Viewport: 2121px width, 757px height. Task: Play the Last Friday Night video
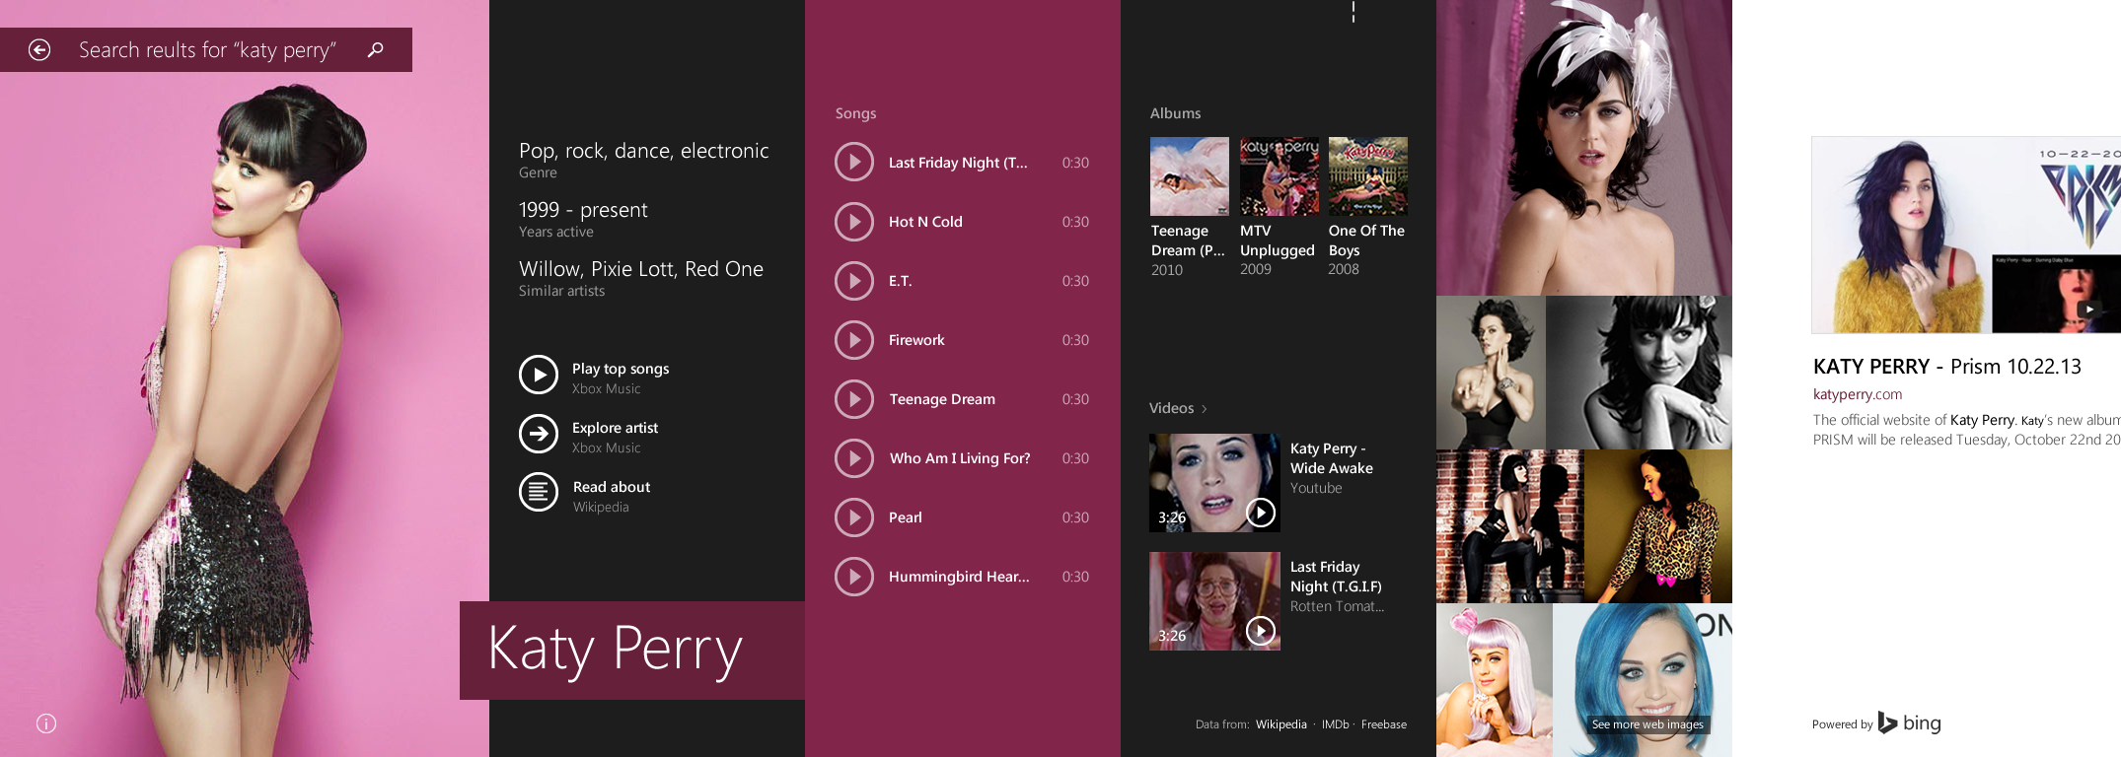pos(1261,631)
